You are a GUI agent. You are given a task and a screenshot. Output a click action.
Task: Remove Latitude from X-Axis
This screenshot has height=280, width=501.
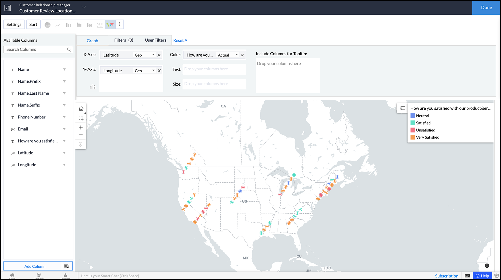pos(159,55)
